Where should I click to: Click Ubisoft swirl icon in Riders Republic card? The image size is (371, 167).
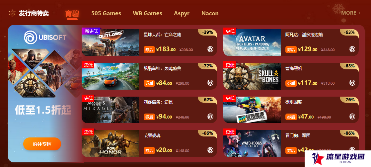(352, 116)
